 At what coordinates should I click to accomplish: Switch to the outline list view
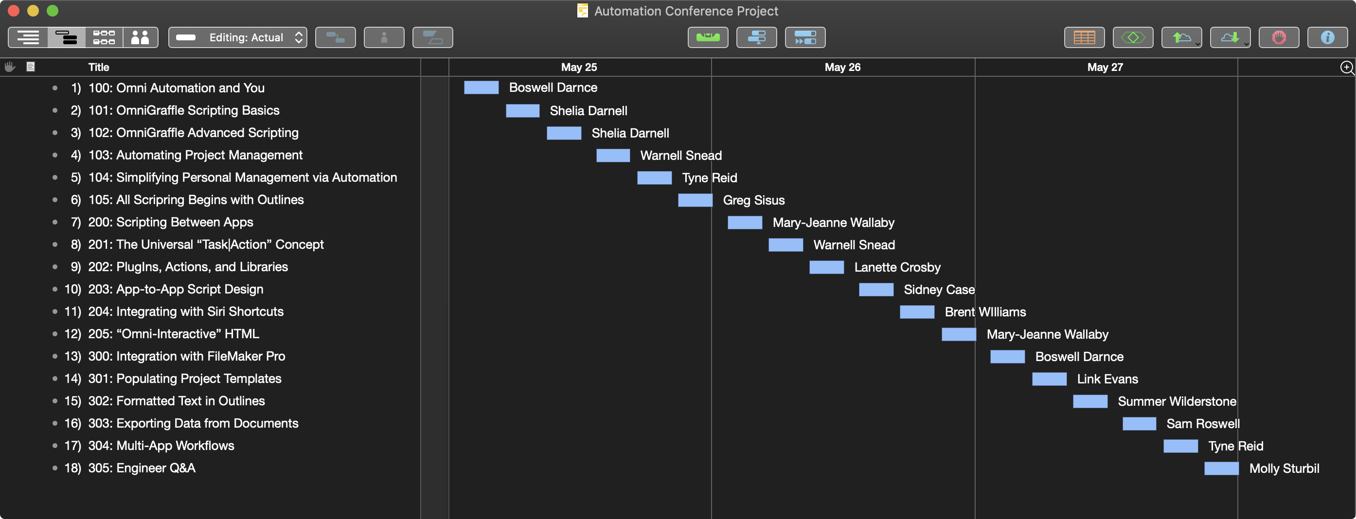pyautogui.click(x=28, y=37)
